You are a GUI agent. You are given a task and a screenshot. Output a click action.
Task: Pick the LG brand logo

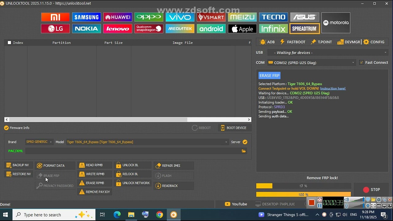(x=55, y=29)
